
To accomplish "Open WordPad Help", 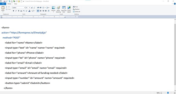I will [175, 4].
